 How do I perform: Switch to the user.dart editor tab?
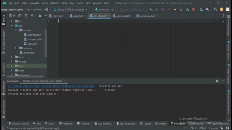(78, 16)
